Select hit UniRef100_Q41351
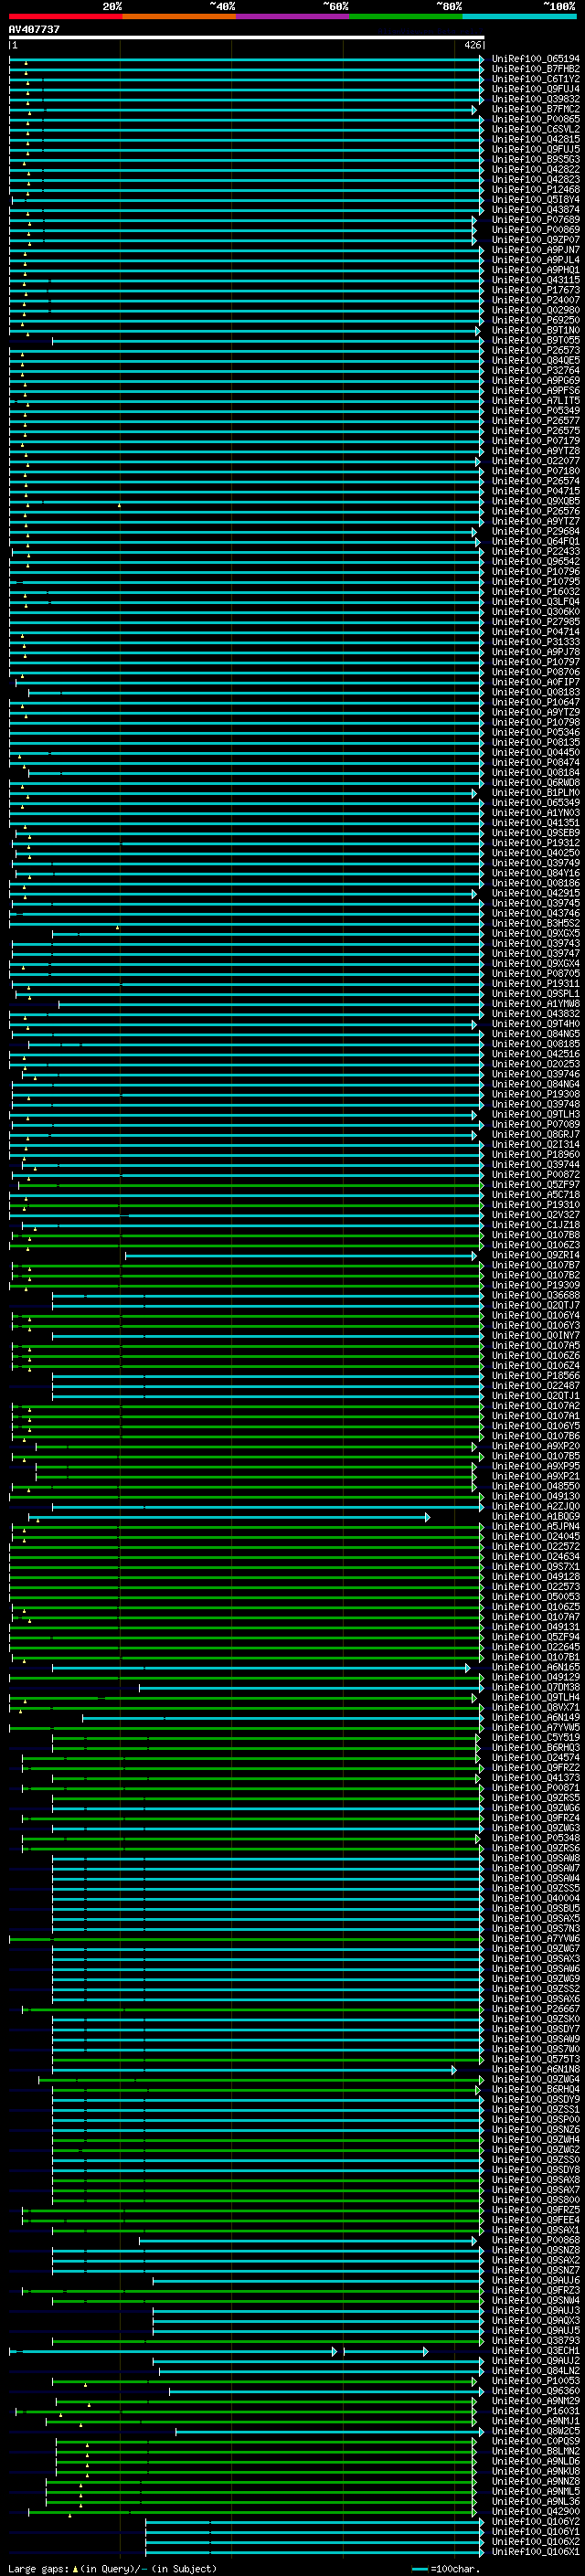585x2576 pixels. tap(536, 823)
